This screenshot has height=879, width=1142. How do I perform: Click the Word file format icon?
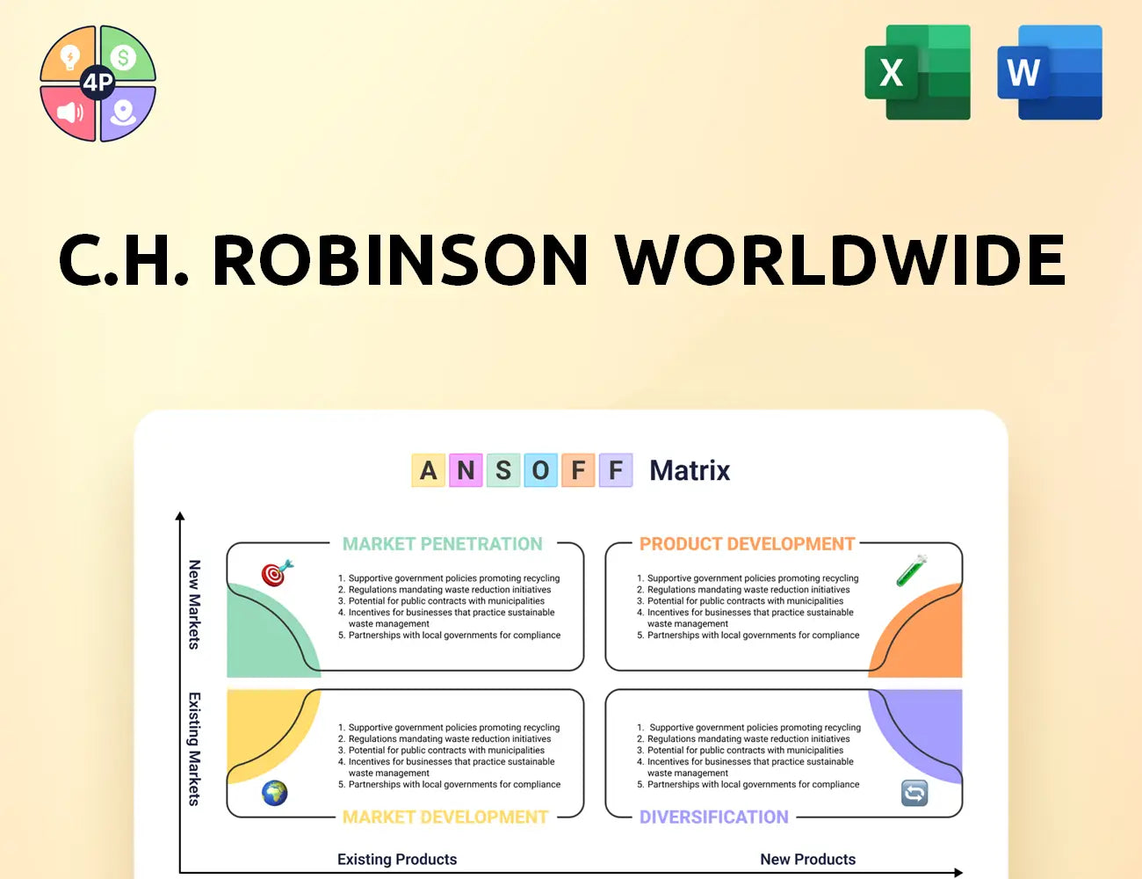(x=1050, y=72)
